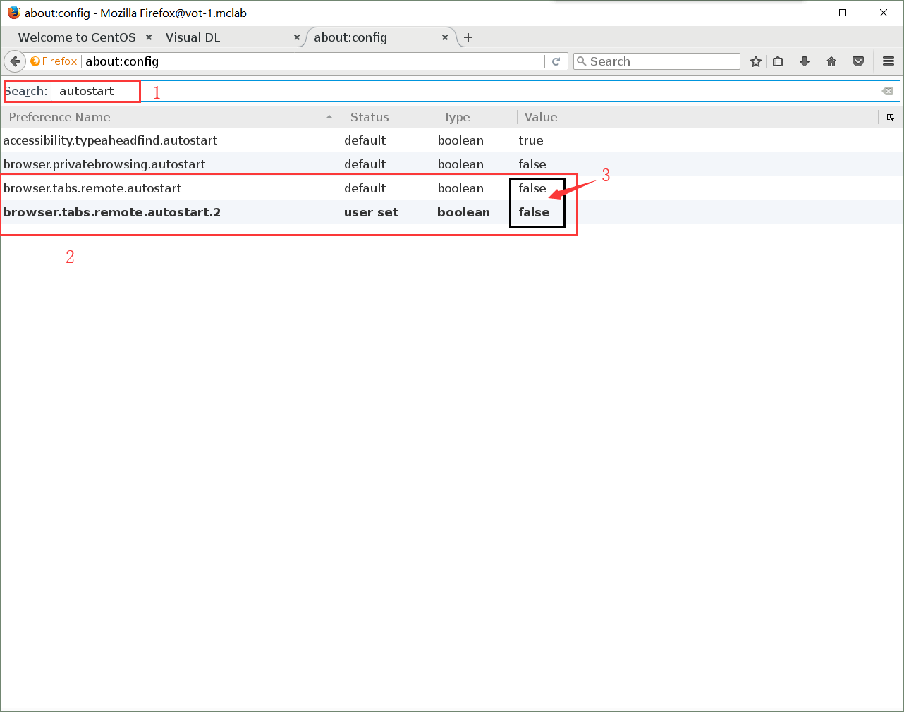Reload the page with refresh icon
The image size is (904, 712).
coord(556,61)
